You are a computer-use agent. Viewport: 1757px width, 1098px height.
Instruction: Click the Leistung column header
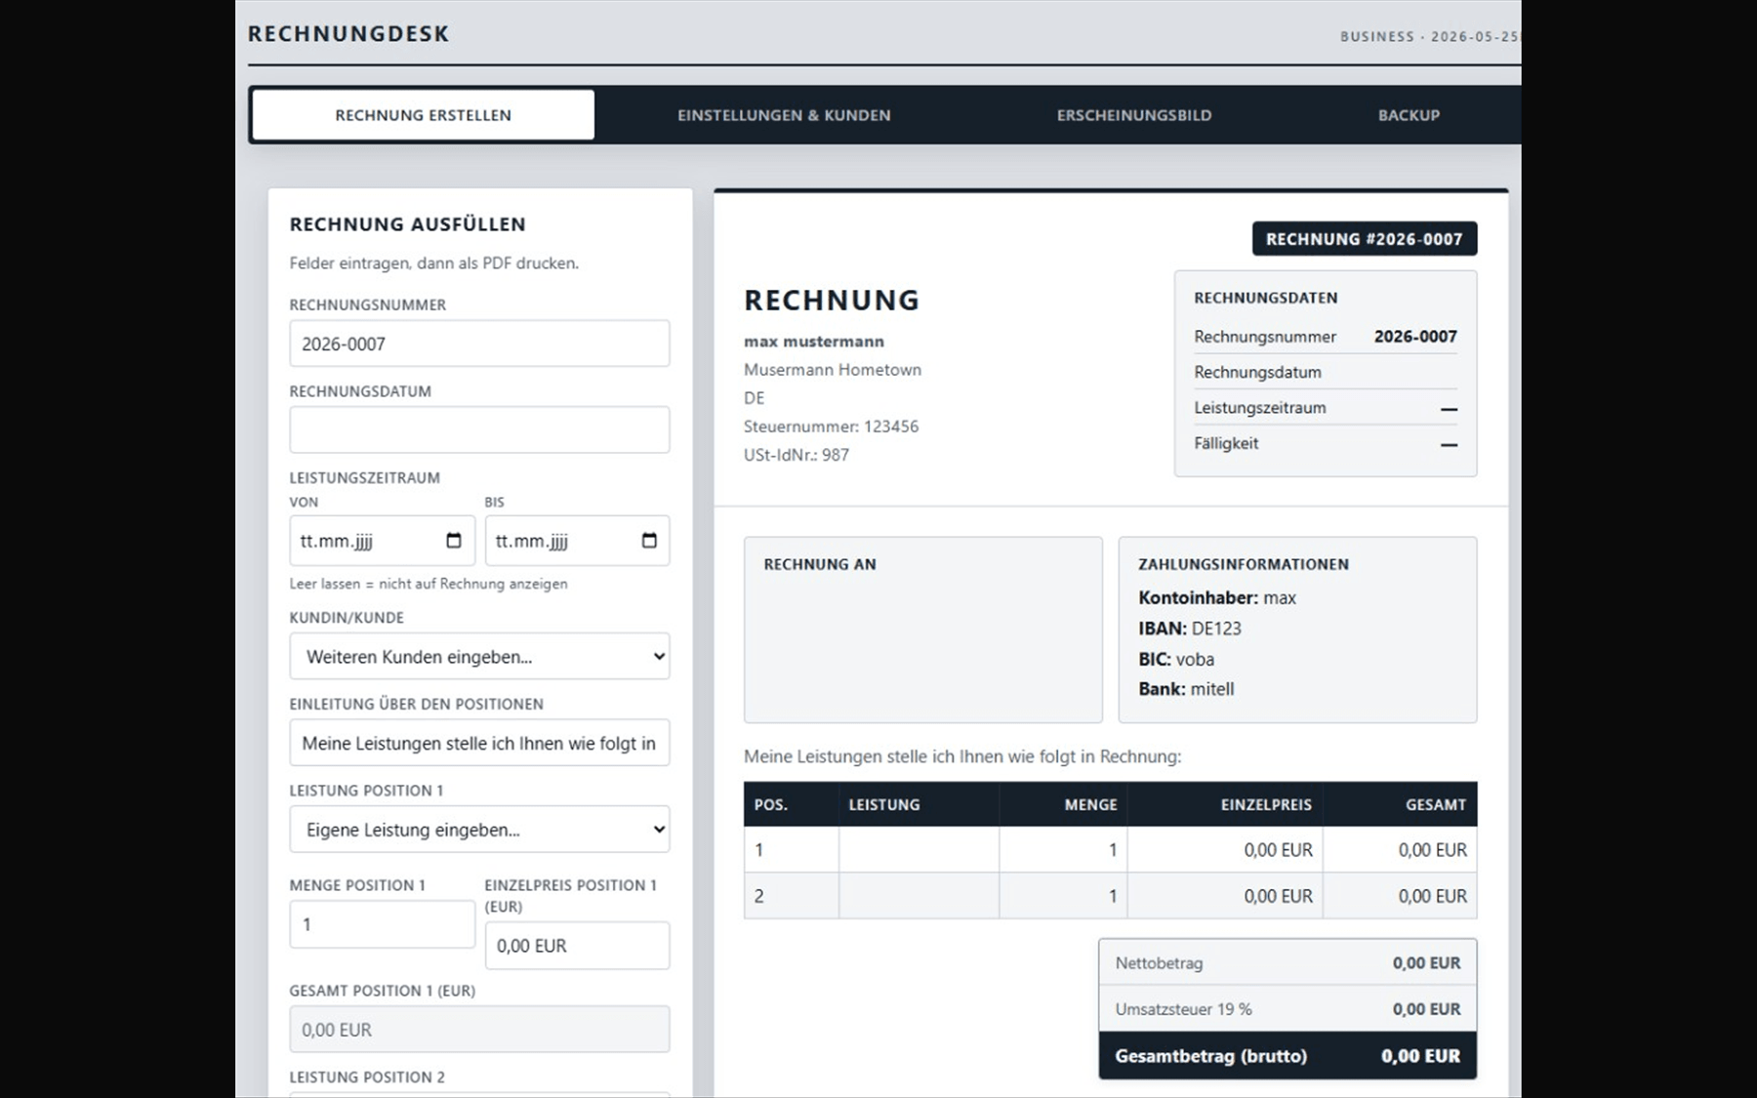[x=919, y=804]
